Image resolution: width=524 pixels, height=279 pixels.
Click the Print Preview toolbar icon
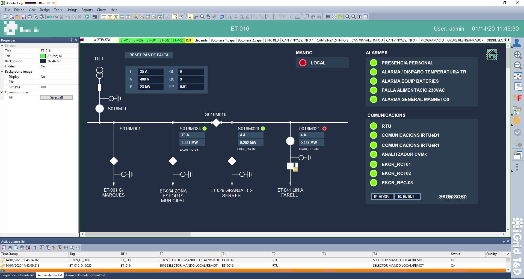point(36,17)
